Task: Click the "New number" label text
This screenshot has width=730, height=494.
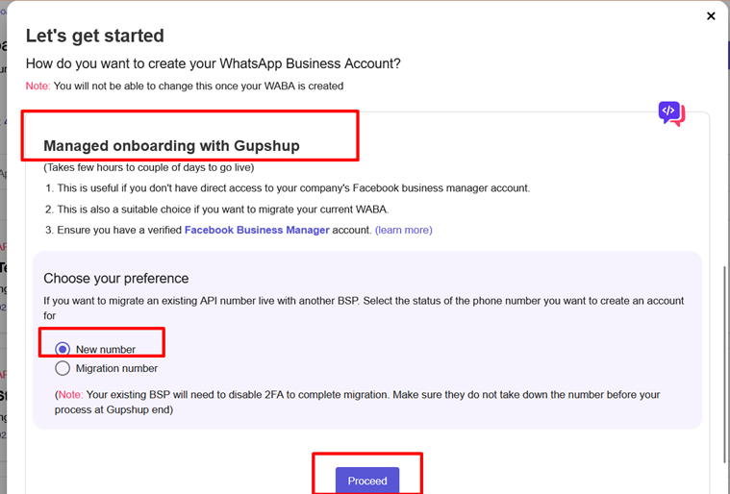Action: [x=106, y=349]
